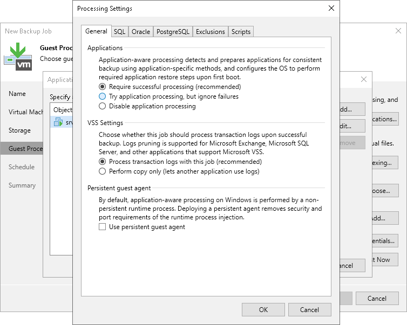The image size is (407, 325).
Task: Click the VM backup job icon
Action: 18,57
